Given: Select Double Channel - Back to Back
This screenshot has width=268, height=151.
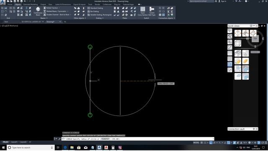Looking at the screenshot, I should (56, 15).
